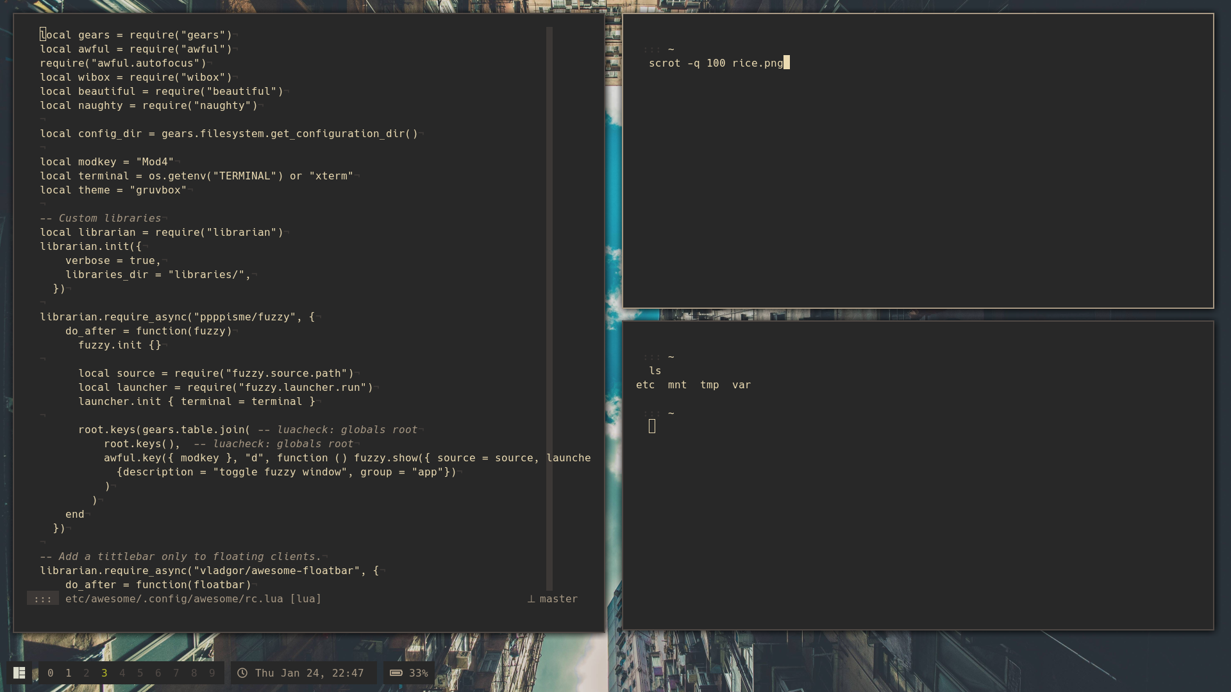1231x692 pixels.
Task: Place cursor on local gears = require line
Action: 136,35
